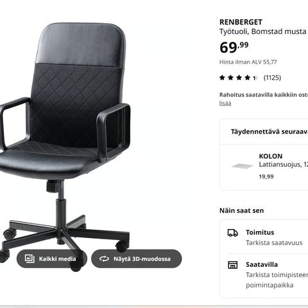Open the (1125) review count
This screenshot has height=308, width=308.
(x=272, y=78)
